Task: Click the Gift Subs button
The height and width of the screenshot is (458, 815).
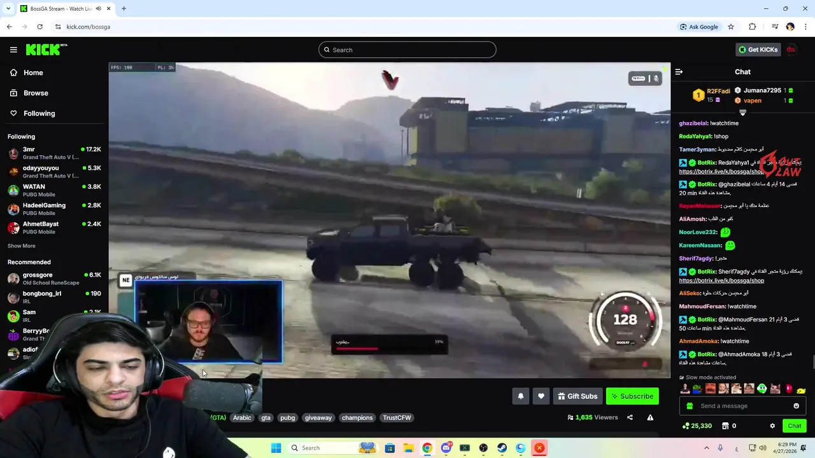Action: coord(578,396)
